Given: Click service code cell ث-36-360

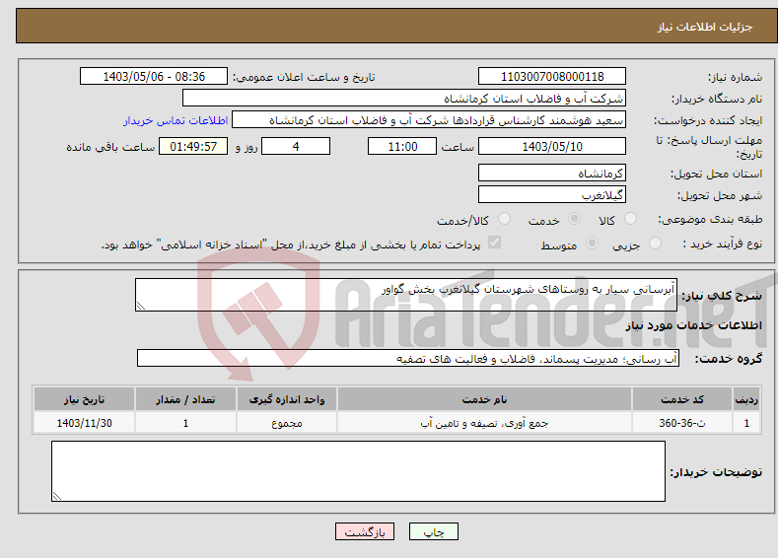Looking at the screenshot, I should 682,423.
